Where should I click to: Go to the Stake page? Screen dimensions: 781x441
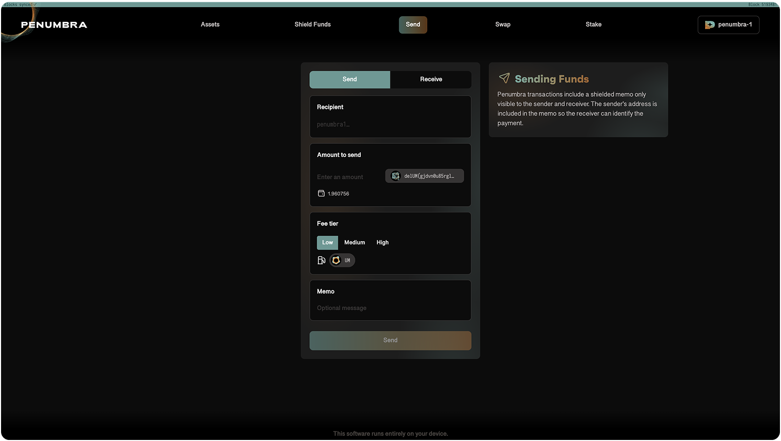(x=594, y=24)
